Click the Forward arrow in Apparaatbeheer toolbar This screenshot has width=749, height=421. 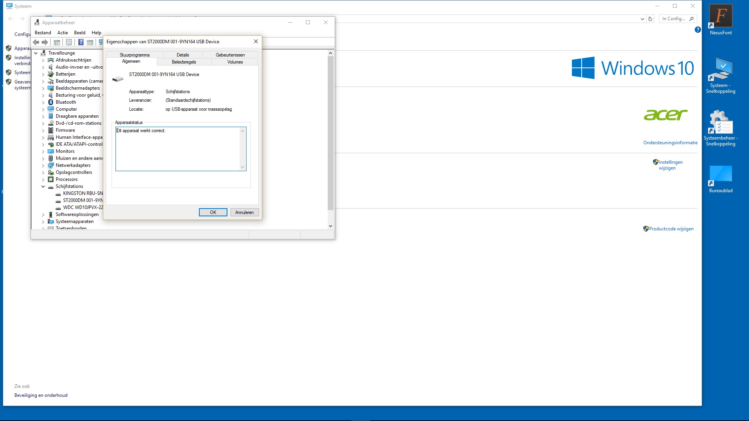[x=45, y=42]
